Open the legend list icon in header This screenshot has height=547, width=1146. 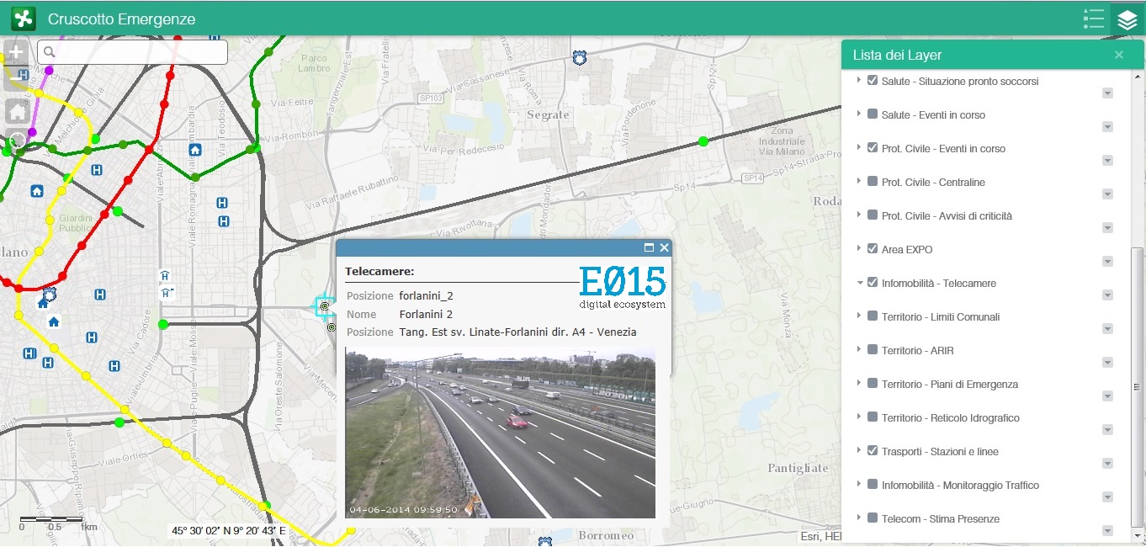1093,19
